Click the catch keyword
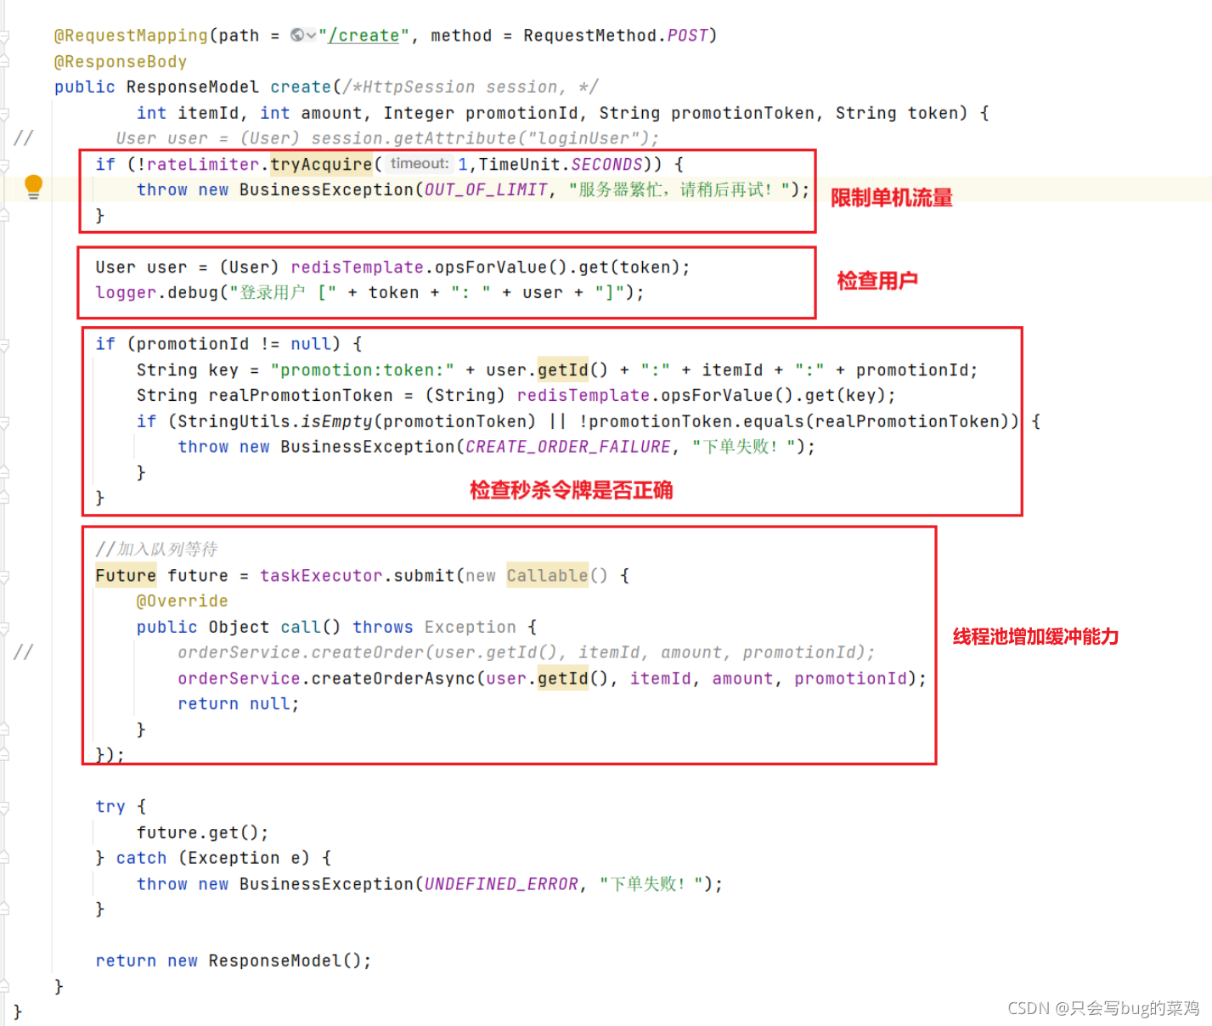Screen dimensions: 1212x1026 tap(141, 859)
